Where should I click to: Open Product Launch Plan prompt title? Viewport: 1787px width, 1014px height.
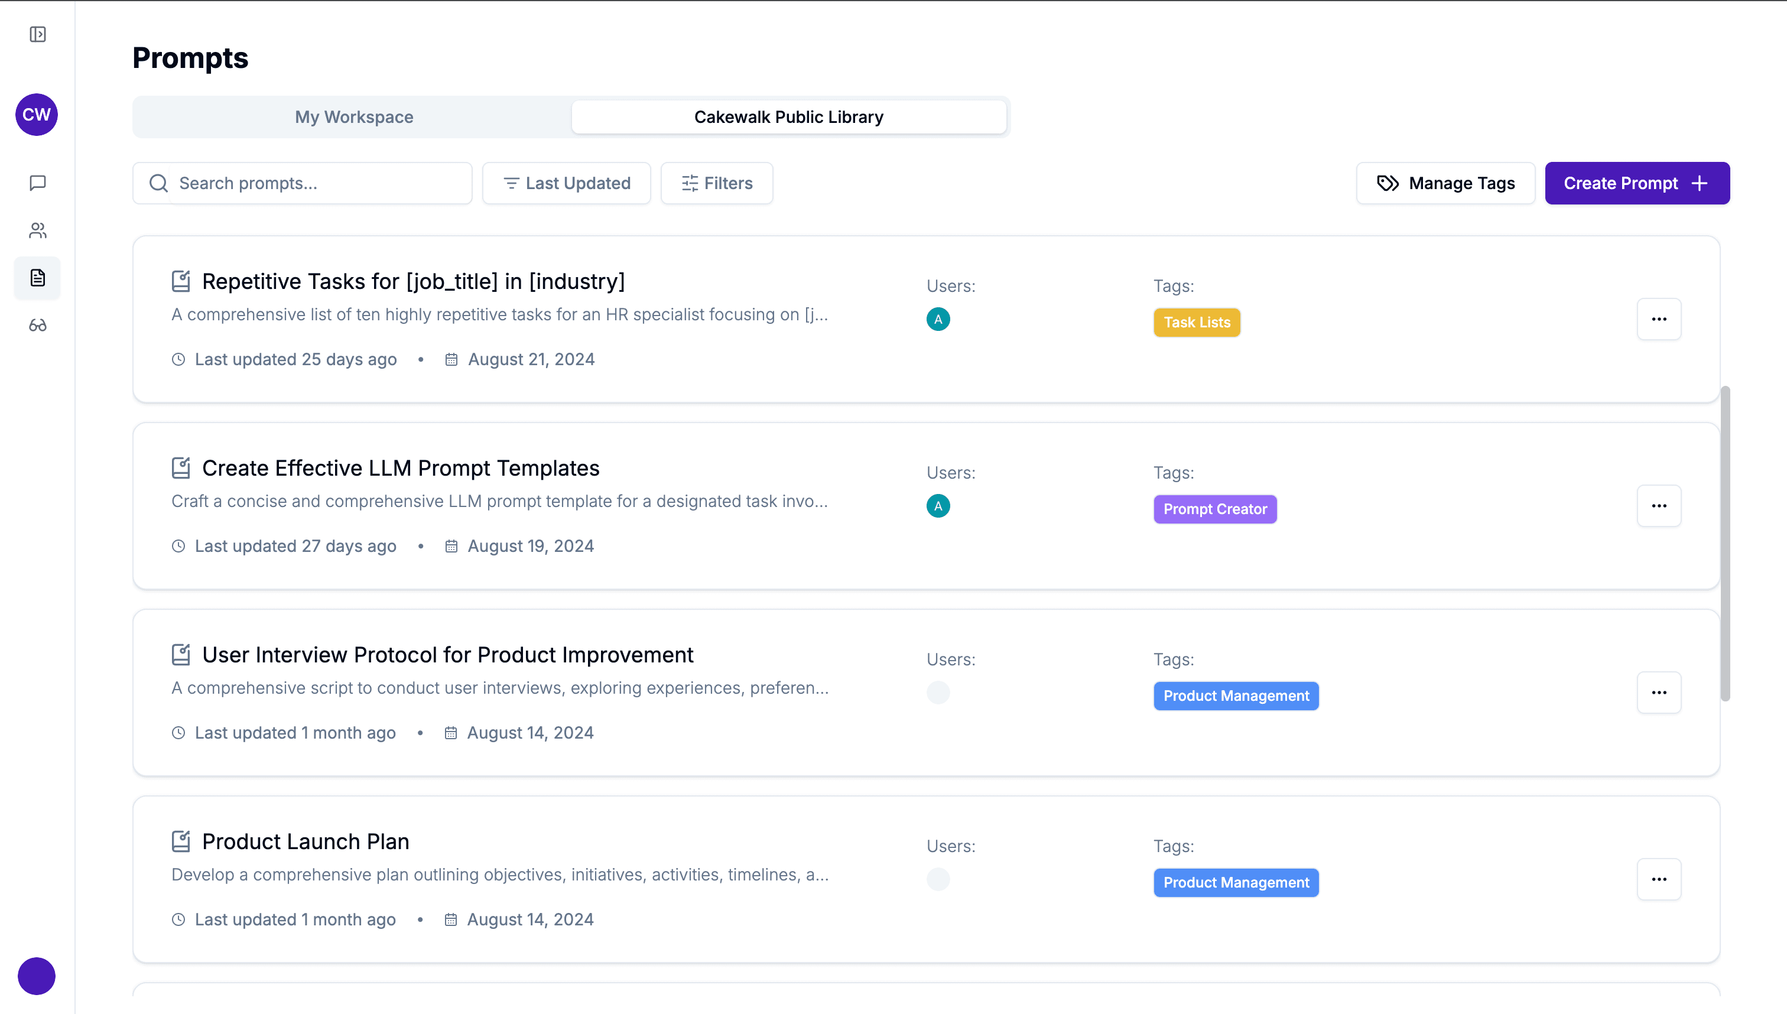[306, 841]
